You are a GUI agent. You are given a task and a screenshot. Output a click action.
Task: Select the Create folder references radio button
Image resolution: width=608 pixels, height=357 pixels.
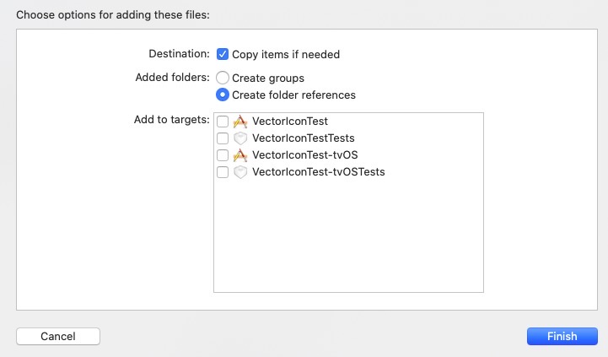[223, 95]
